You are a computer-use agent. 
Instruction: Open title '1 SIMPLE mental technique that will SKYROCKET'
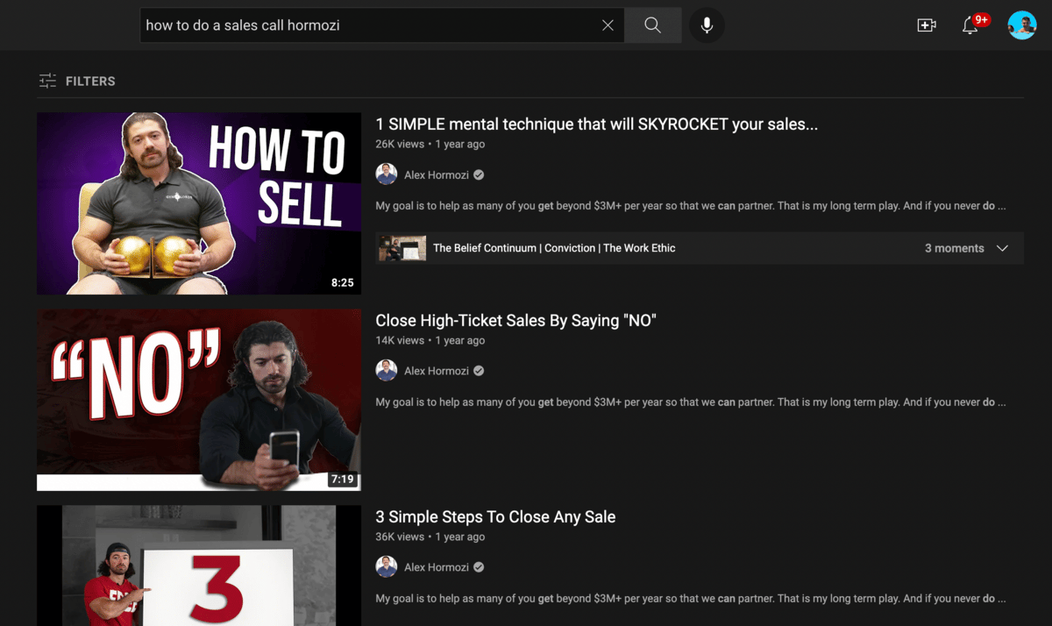pyautogui.click(x=596, y=124)
